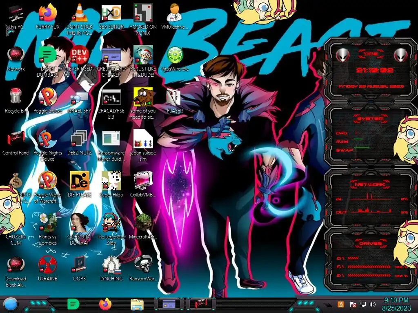This screenshot has width=418, height=313.
Task: Open the green chat app in taskbar
Action: 73,304
